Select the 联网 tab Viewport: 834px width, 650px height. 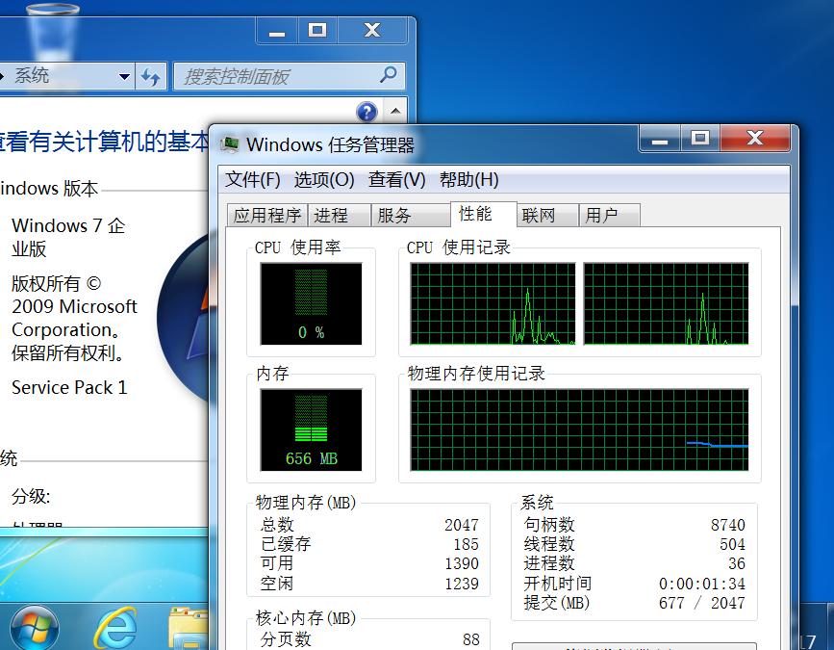(539, 216)
